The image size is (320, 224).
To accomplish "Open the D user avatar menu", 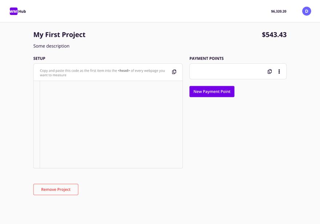I will pyautogui.click(x=307, y=11).
